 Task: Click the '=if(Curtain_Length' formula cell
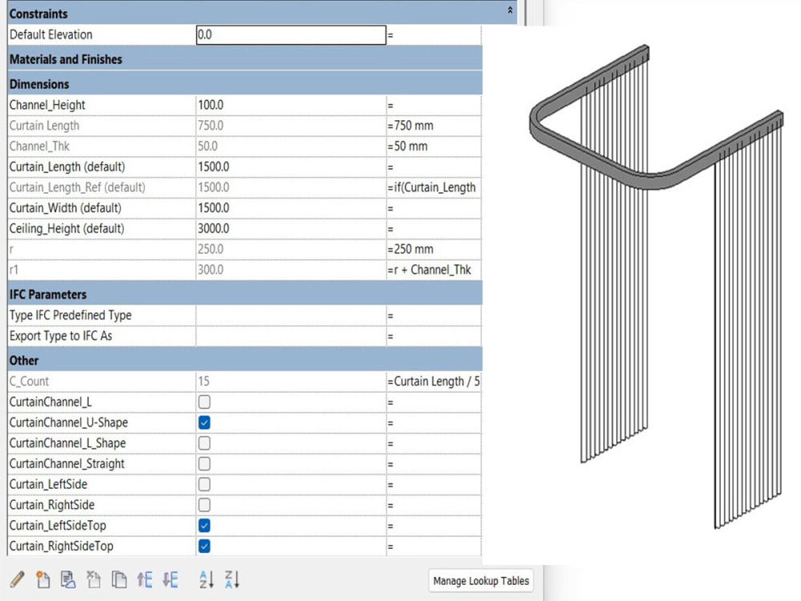click(433, 188)
